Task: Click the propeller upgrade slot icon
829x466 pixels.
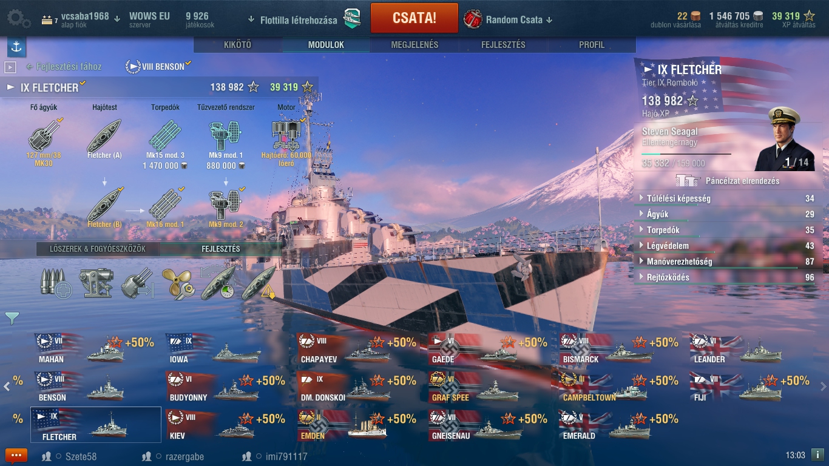Action: pyautogui.click(x=177, y=283)
